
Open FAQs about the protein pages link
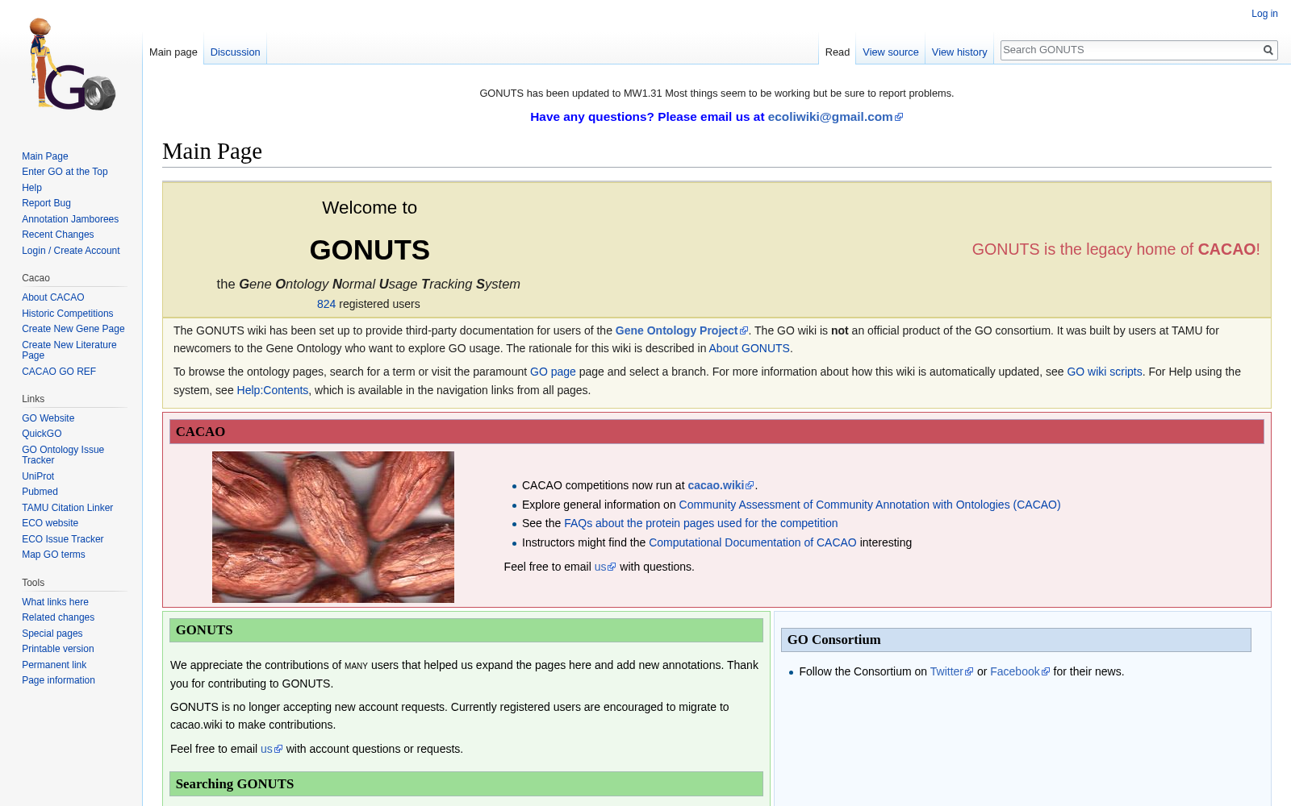(700, 523)
